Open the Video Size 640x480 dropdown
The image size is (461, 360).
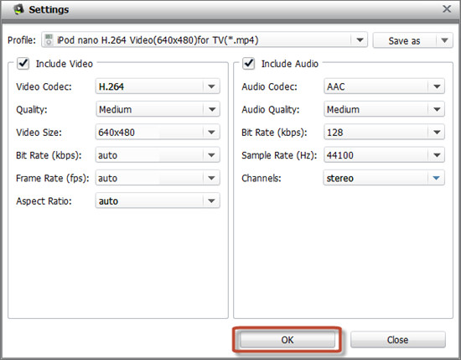[x=158, y=132]
